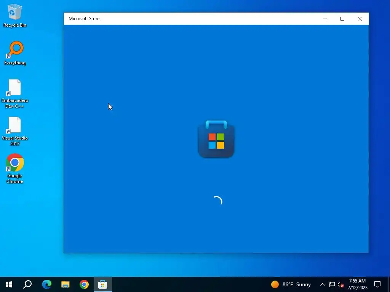Show hidden system tray icons

coord(322,284)
